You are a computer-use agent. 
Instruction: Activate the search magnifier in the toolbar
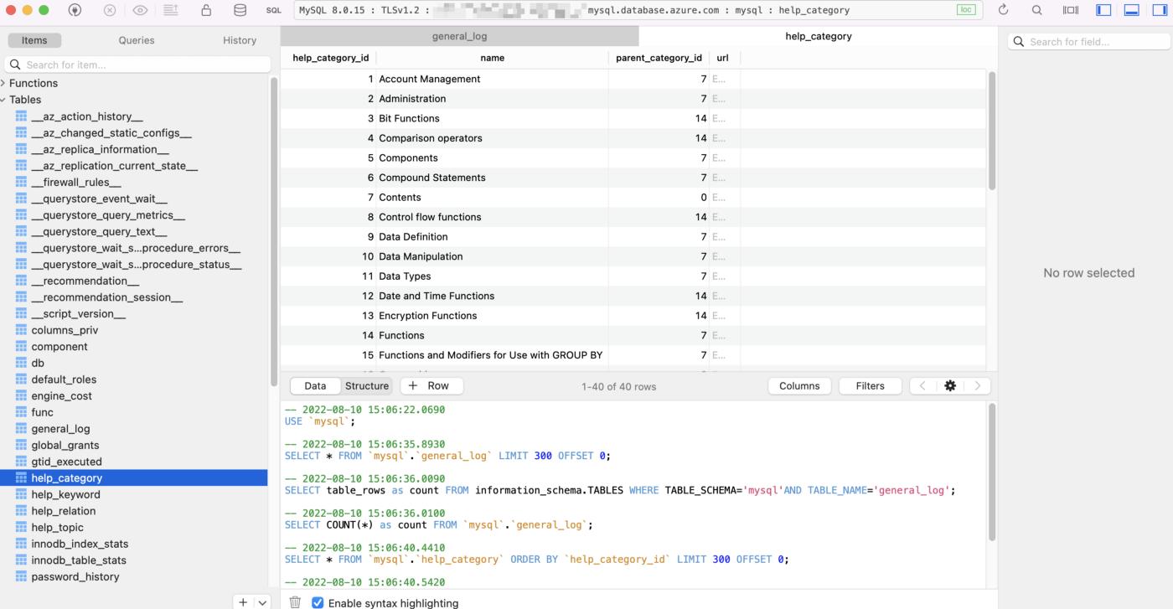tap(1036, 10)
